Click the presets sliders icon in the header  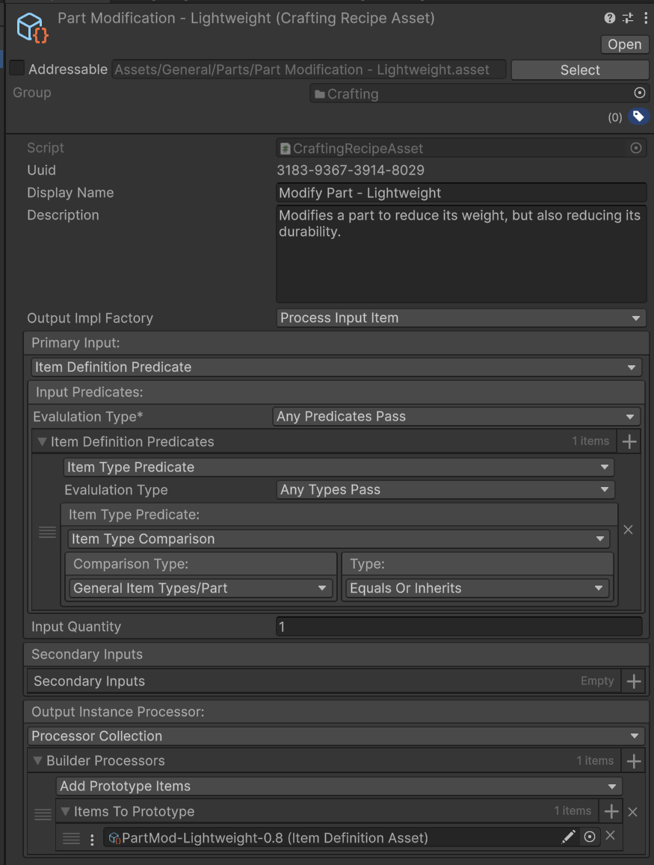(x=628, y=18)
